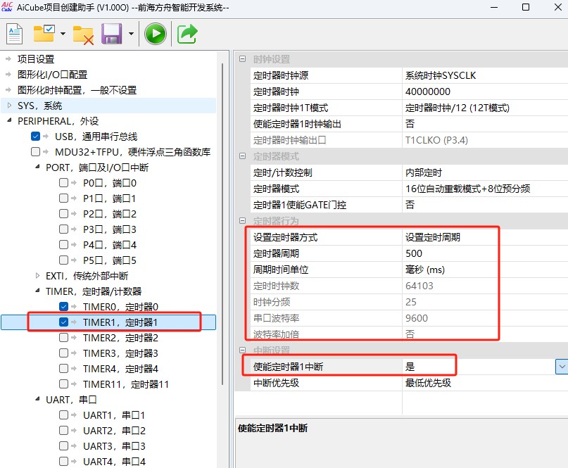
Task: Collapse the UART 串口 tree node
Action: [x=38, y=399]
